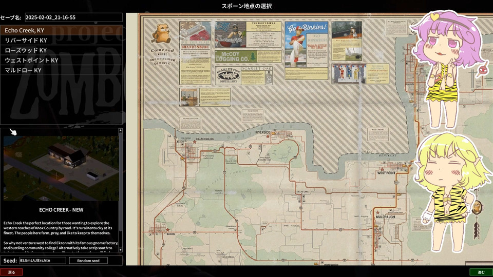
Task: Choose ローズウッド KY from the list
Action: coord(61,50)
